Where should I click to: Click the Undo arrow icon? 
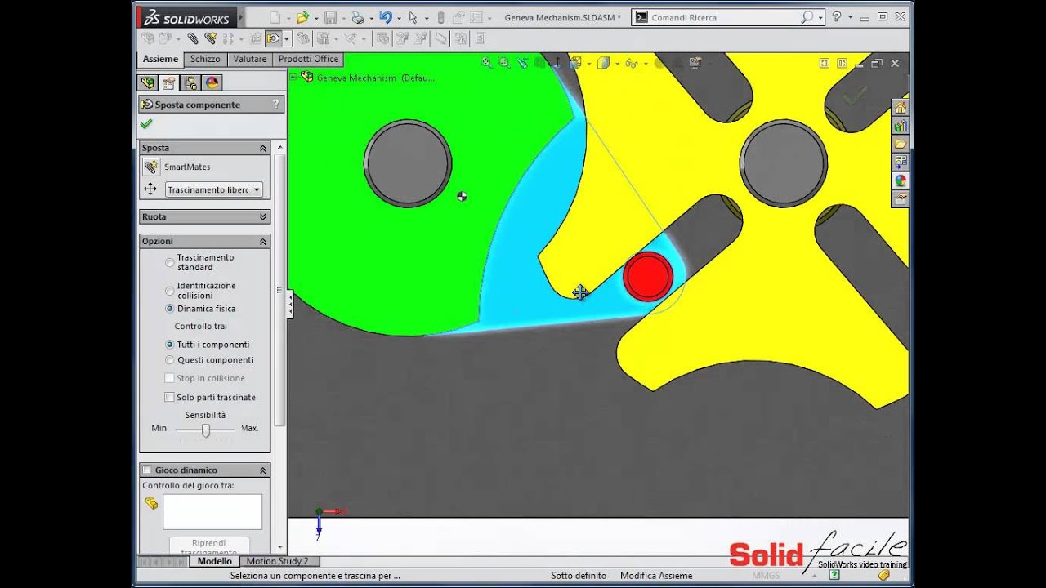tap(386, 17)
